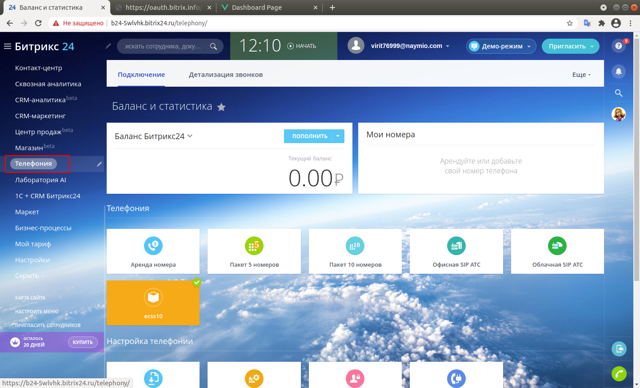Open the НАСТРОИТЬ МЕНЮ link

[x=37, y=312]
